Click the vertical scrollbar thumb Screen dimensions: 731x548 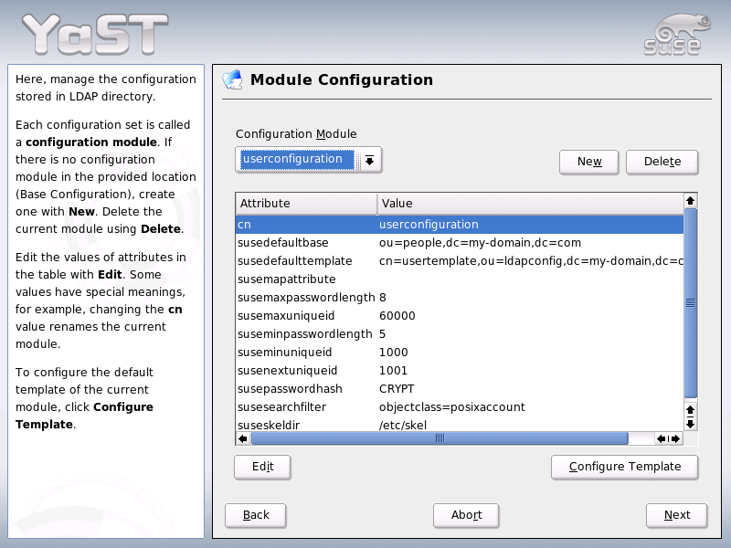pyautogui.click(x=691, y=303)
